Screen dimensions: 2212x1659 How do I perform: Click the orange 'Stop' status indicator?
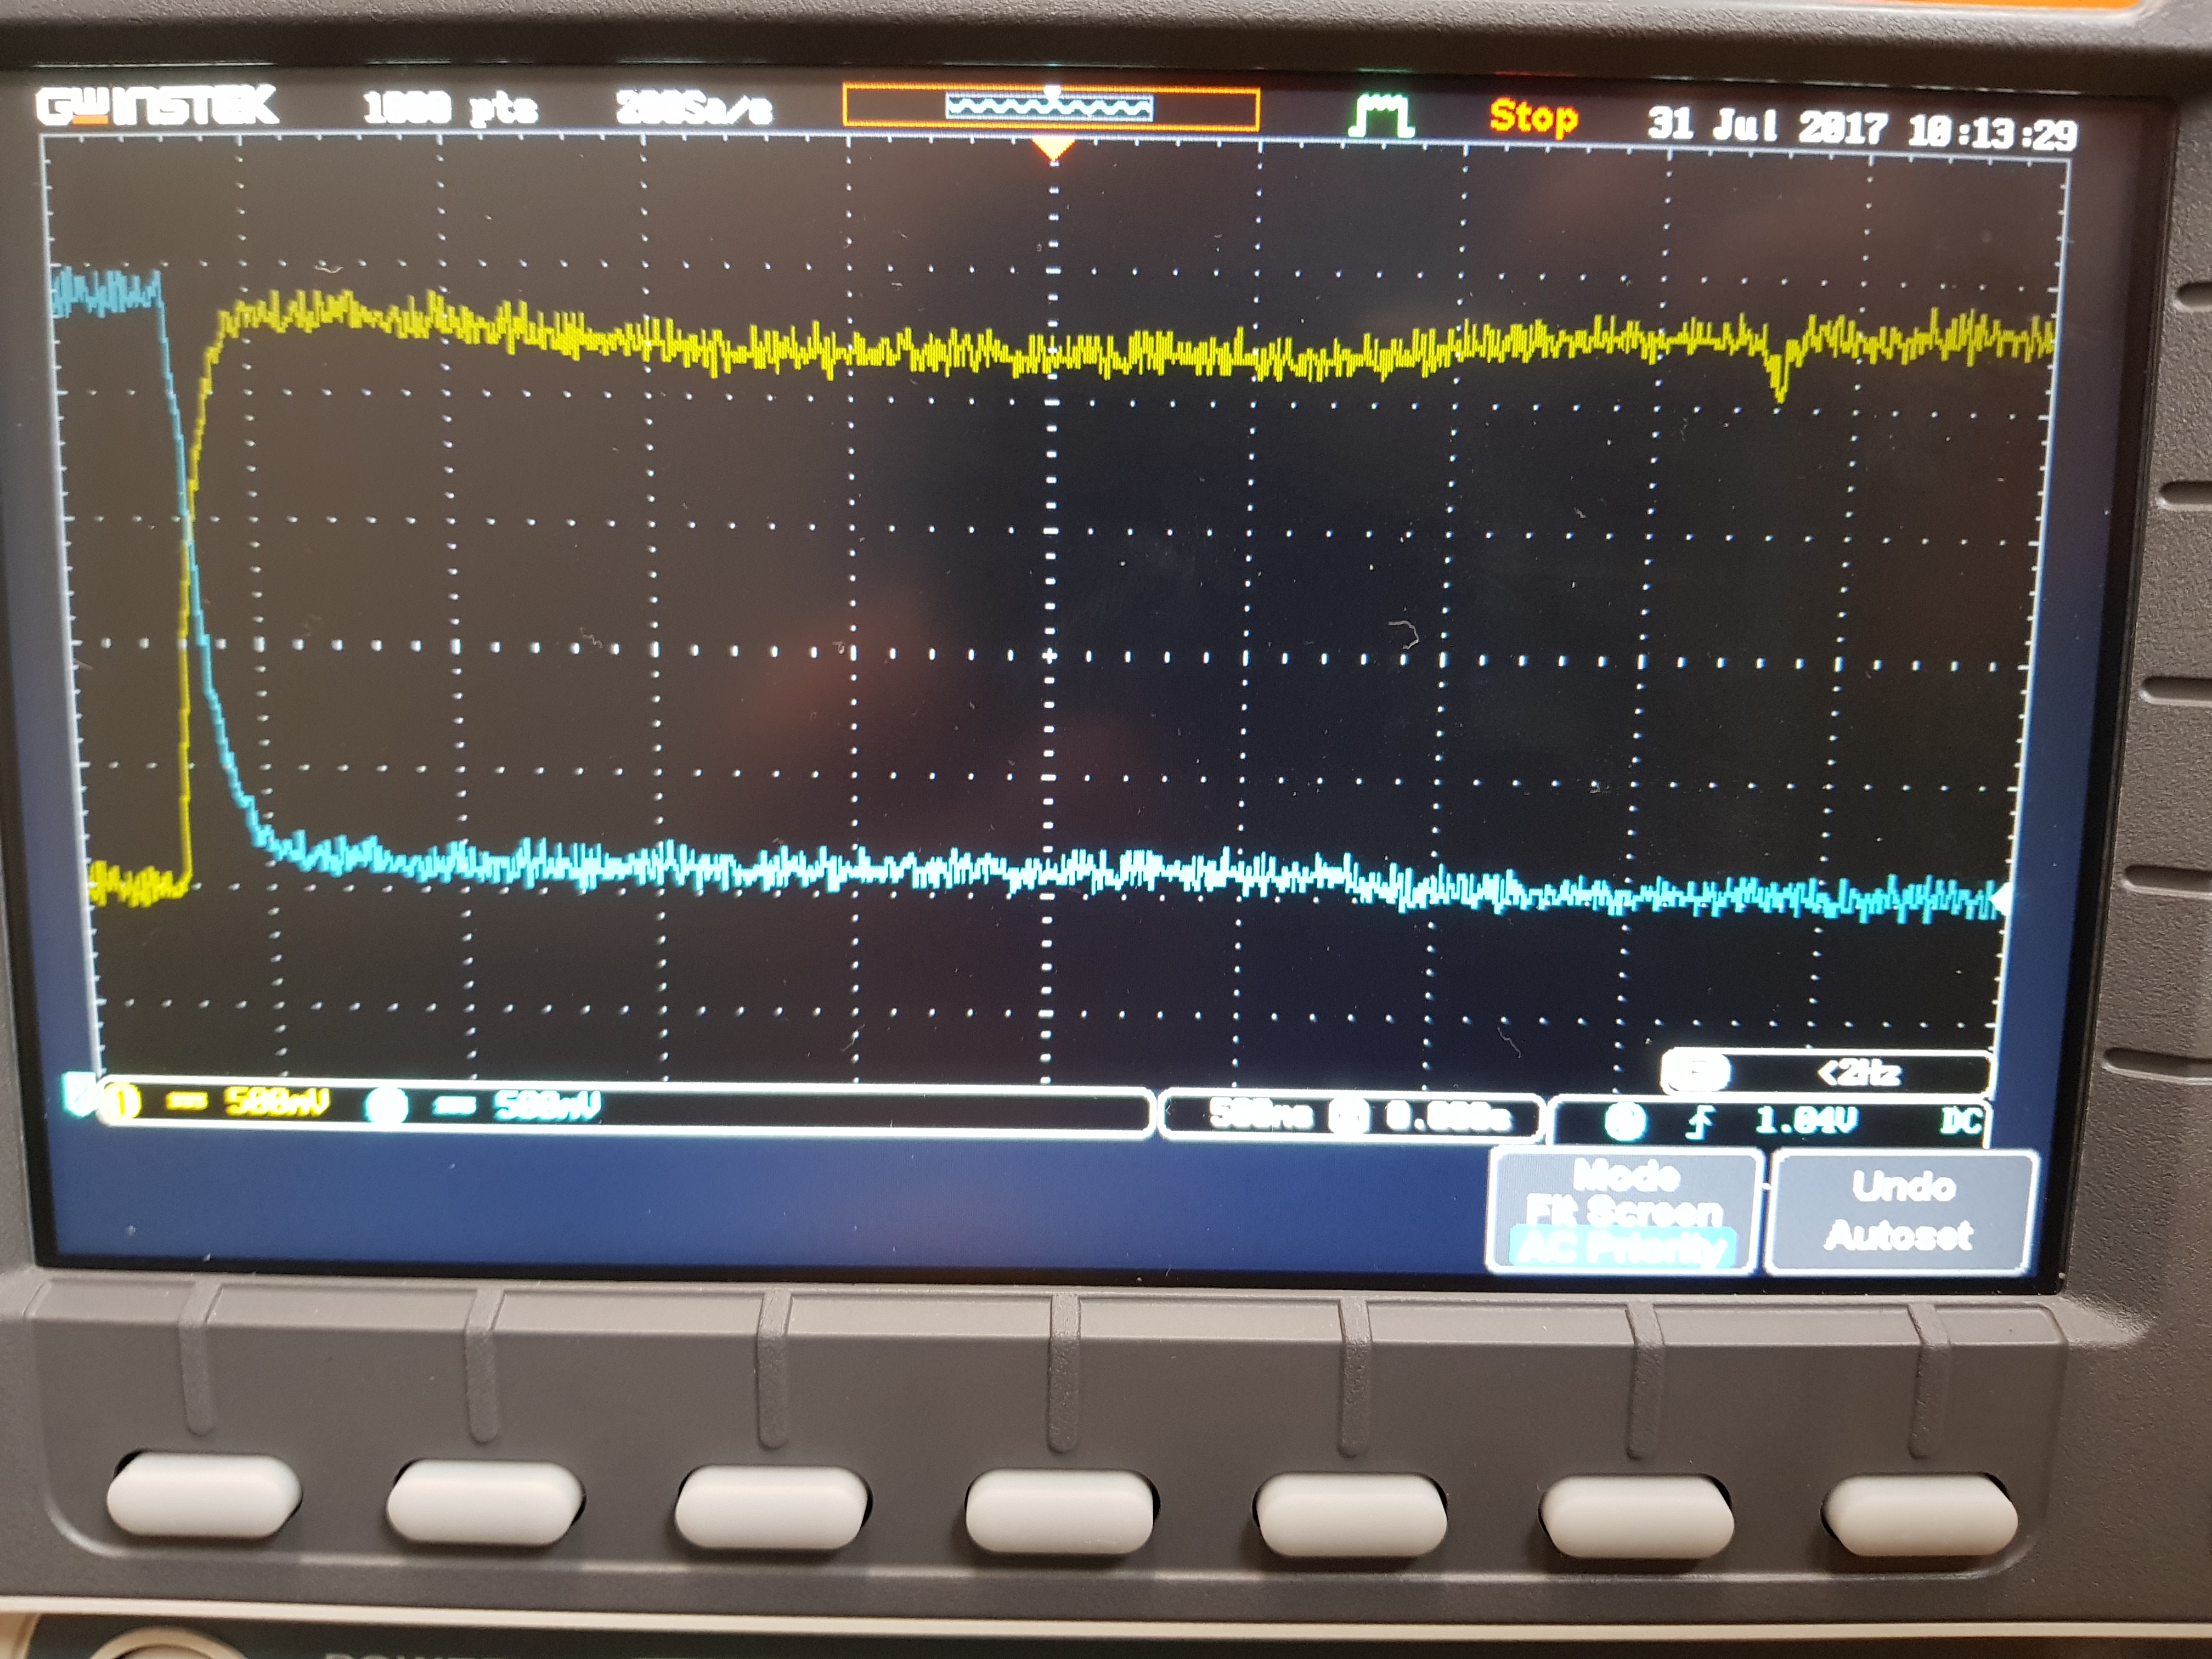tap(1534, 117)
